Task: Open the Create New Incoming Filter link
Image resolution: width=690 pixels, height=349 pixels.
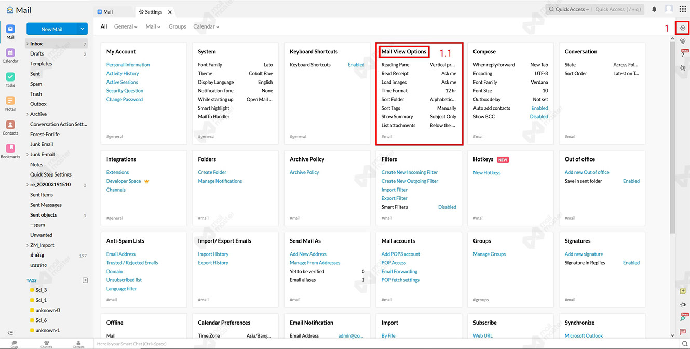Action: point(410,172)
